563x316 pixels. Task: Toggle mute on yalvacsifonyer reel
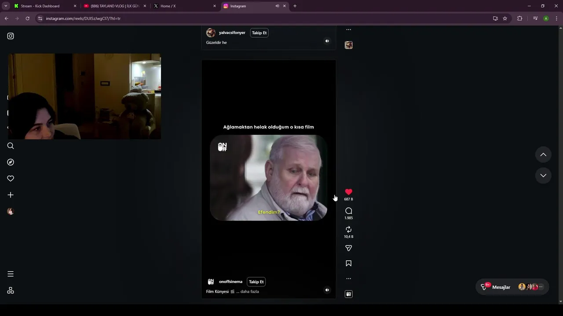[x=327, y=41]
